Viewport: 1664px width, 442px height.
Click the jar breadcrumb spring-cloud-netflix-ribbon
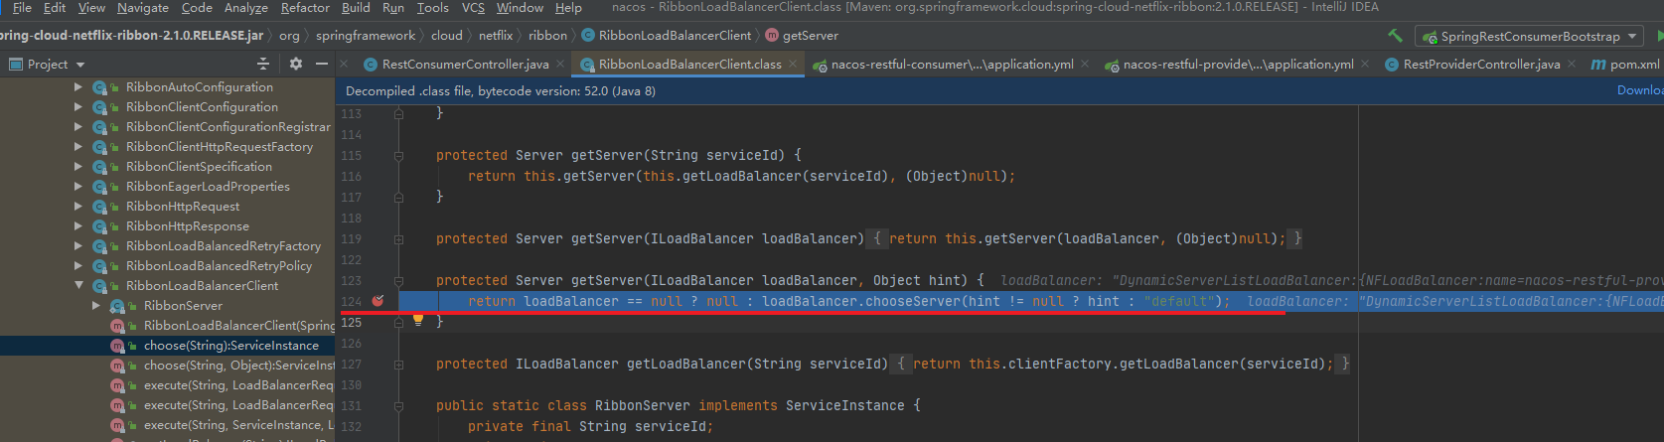132,35
